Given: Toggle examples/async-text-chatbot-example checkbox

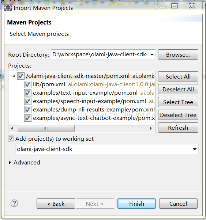Looking at the screenshot, I should click(x=27, y=118).
